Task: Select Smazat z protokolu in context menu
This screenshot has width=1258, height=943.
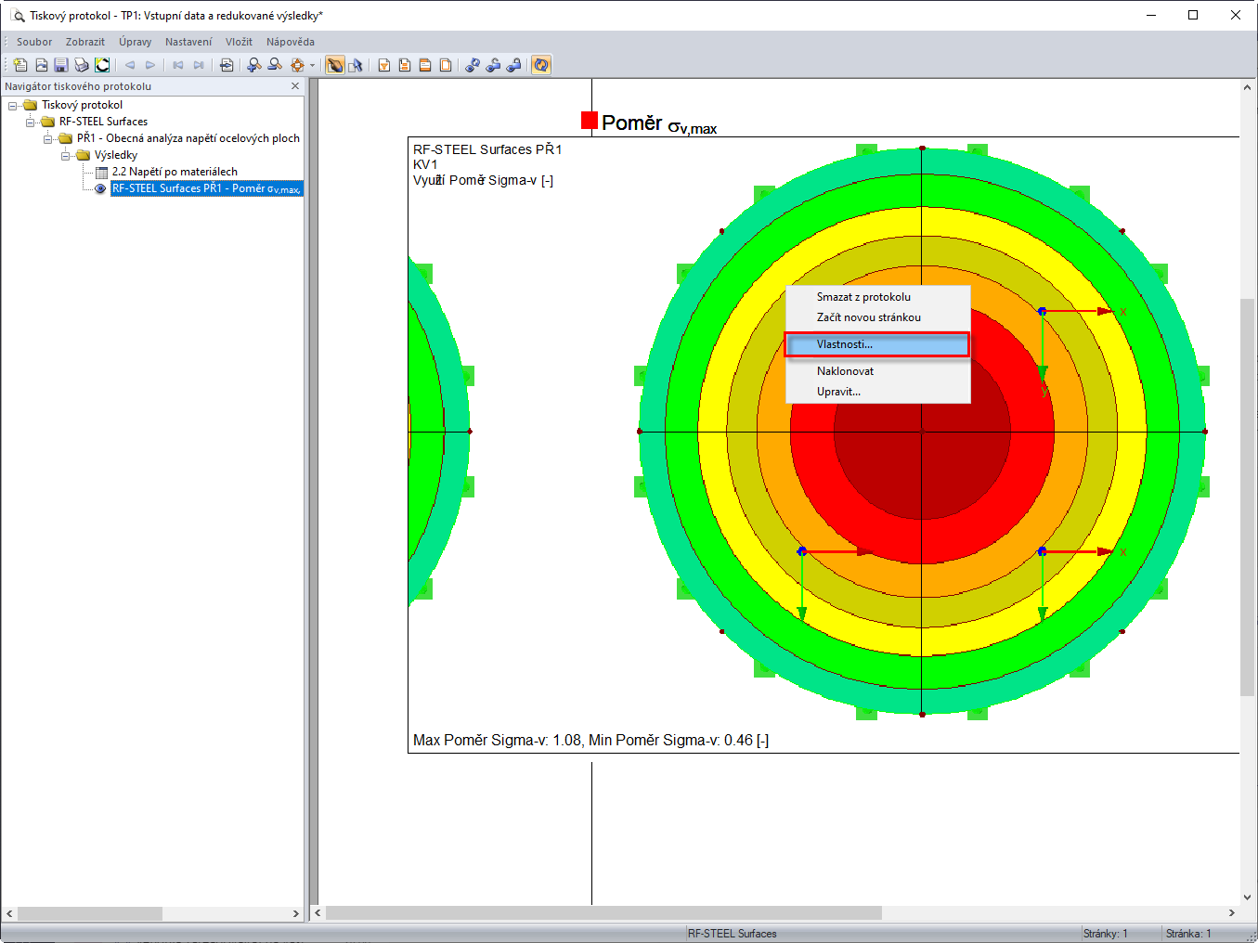Action: tap(863, 297)
